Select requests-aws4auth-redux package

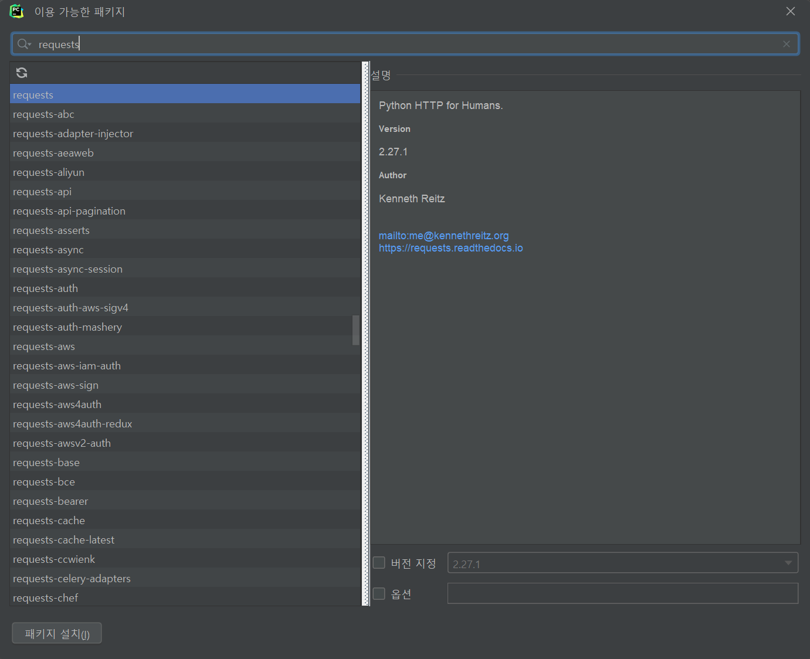click(185, 424)
